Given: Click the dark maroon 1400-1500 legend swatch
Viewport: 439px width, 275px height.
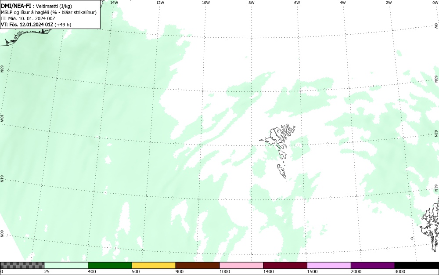Looking at the screenshot, I should (x=285, y=265).
